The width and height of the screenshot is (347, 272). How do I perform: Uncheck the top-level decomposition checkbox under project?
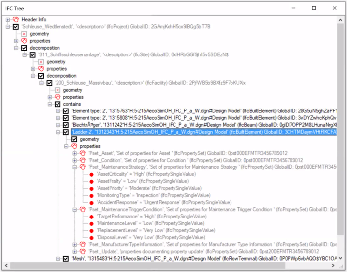pos(24,48)
